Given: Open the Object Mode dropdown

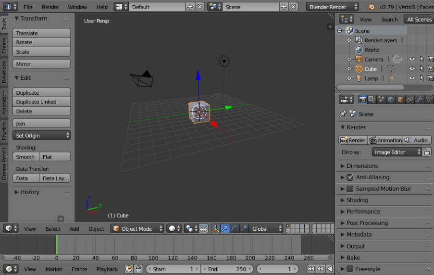Looking at the screenshot, I should pyautogui.click(x=137, y=228).
